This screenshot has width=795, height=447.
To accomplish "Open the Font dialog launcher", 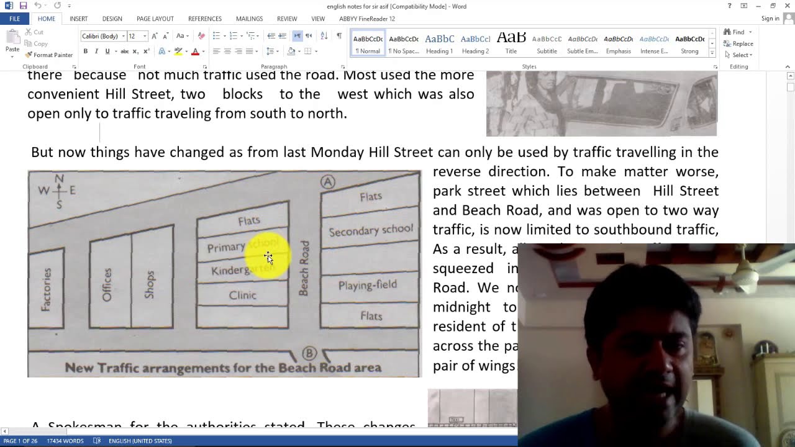I will click(204, 66).
